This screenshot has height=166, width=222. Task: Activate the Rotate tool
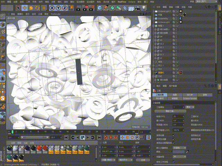coord(37,8)
